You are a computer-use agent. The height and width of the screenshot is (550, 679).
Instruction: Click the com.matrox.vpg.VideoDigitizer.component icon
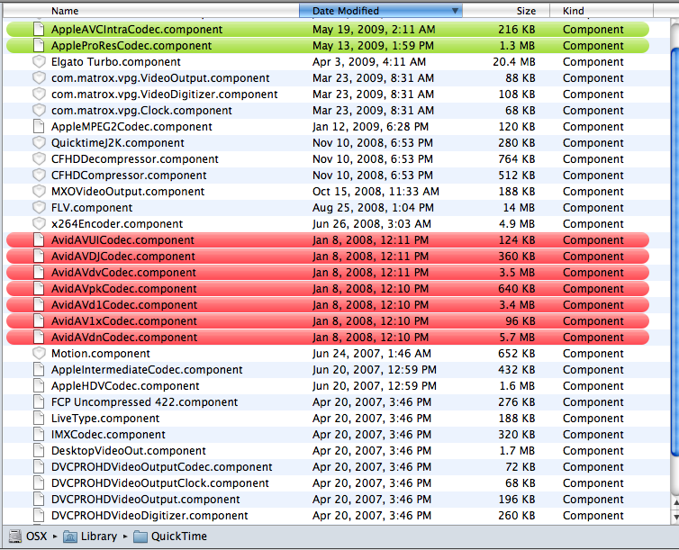pyautogui.click(x=39, y=95)
